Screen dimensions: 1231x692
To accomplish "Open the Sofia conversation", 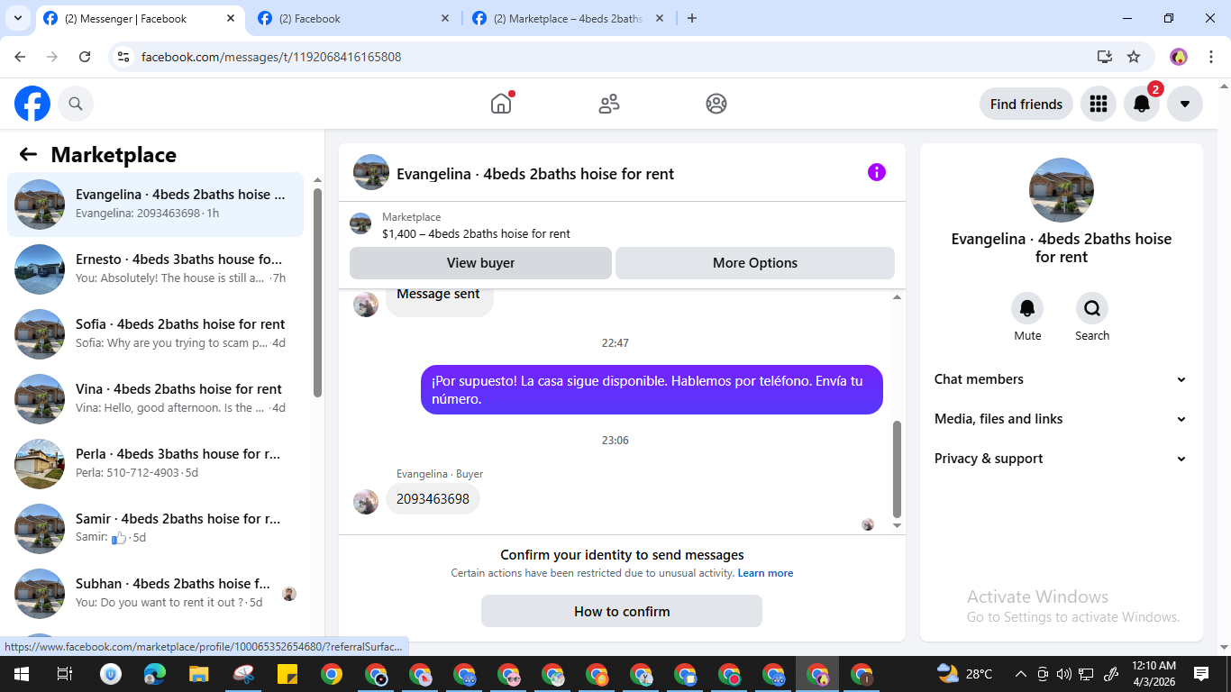I will tap(155, 334).
